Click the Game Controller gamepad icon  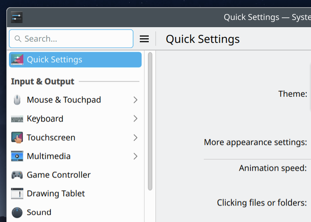17,175
